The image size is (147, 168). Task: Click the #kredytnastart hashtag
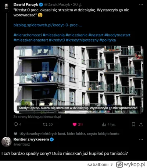pyautogui.click(x=117, y=35)
